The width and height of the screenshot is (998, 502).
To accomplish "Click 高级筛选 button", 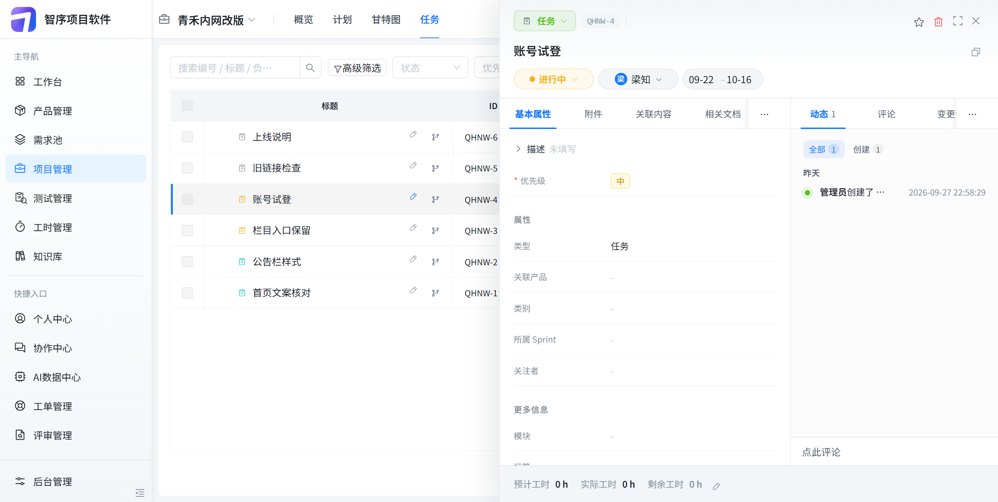I will click(x=358, y=68).
